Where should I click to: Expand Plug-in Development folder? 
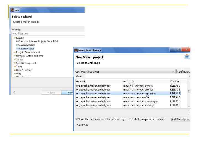pos(13,52)
